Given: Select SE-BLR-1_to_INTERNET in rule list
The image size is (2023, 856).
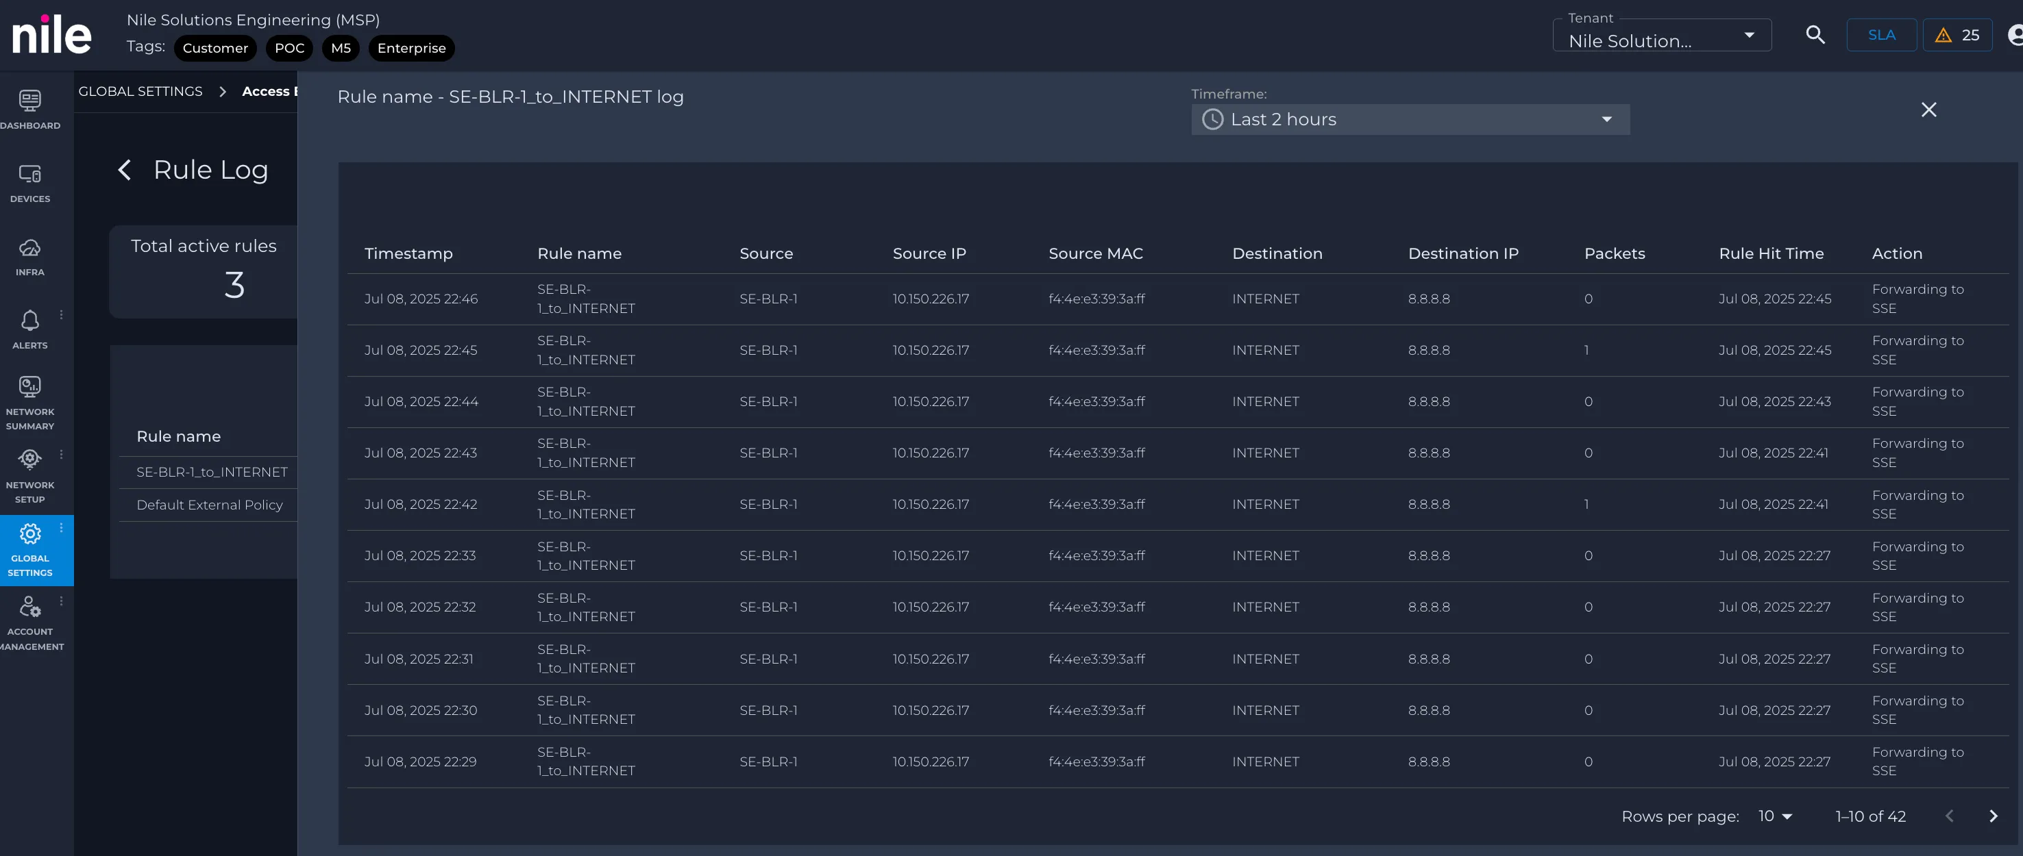Looking at the screenshot, I should pos(212,473).
